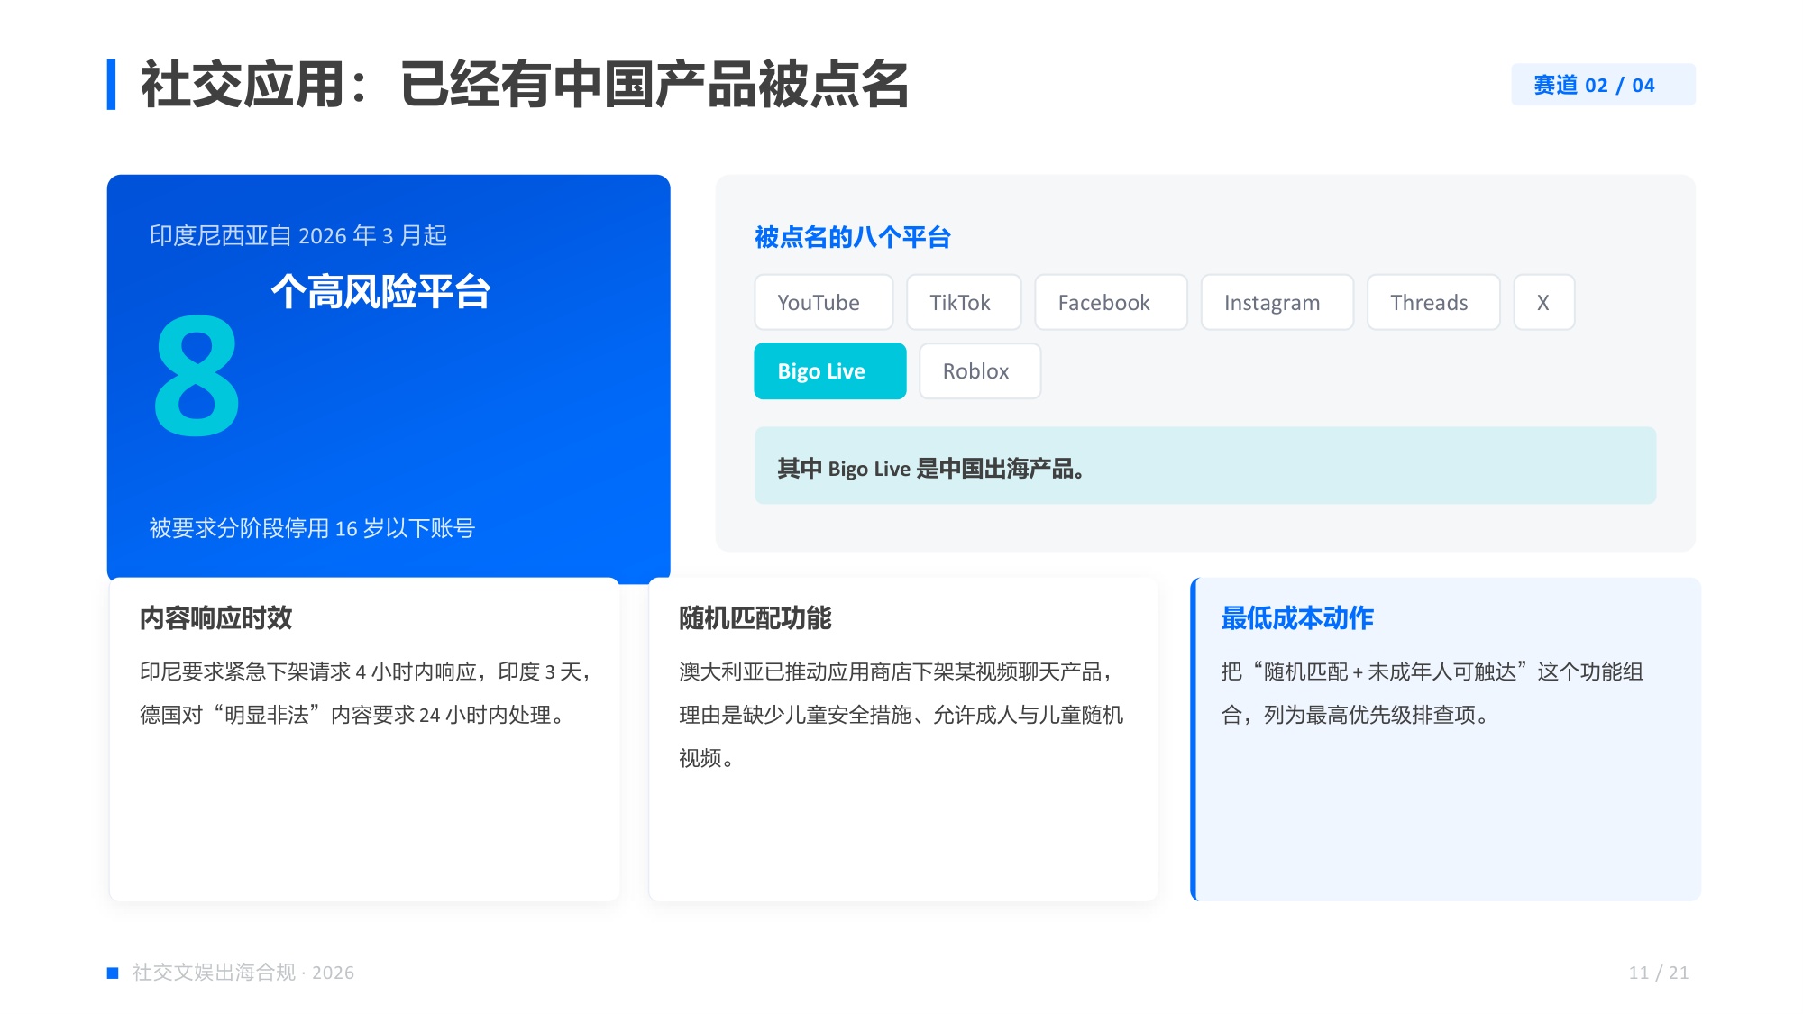Click the card heading 最低成本动作
1803x1014 pixels.
tap(1296, 618)
